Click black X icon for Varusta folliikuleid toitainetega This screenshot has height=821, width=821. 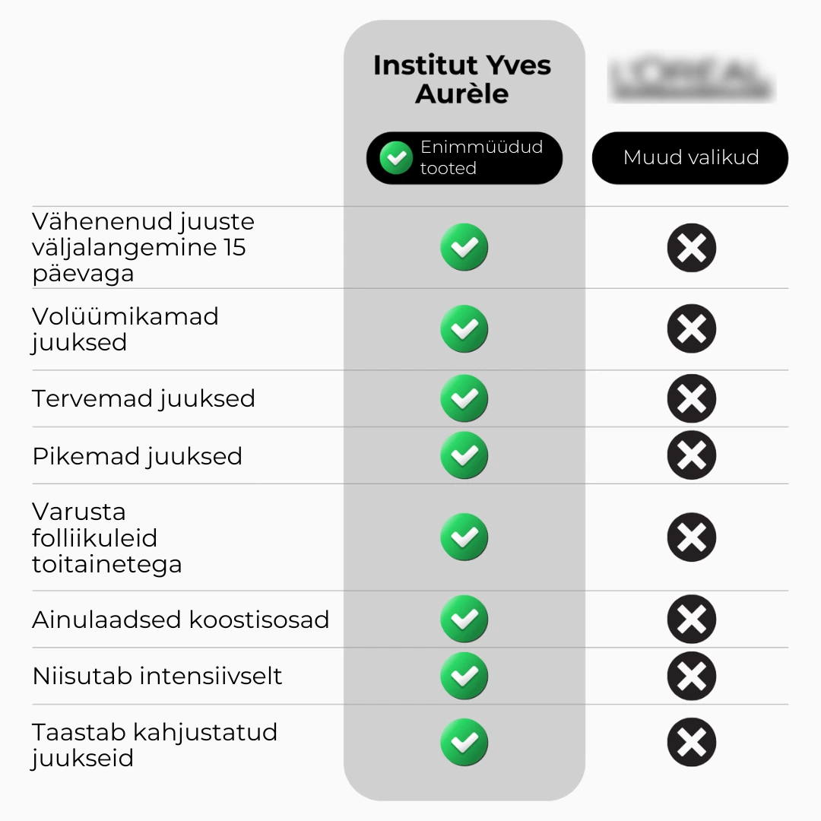[x=691, y=537]
